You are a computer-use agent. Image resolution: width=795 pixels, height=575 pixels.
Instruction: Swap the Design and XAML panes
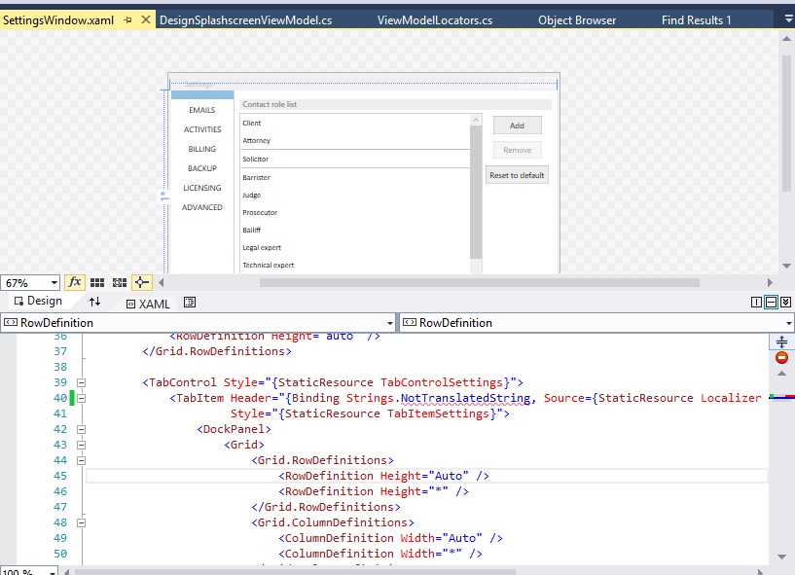(95, 303)
